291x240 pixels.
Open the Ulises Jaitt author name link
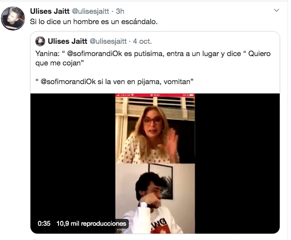point(50,11)
